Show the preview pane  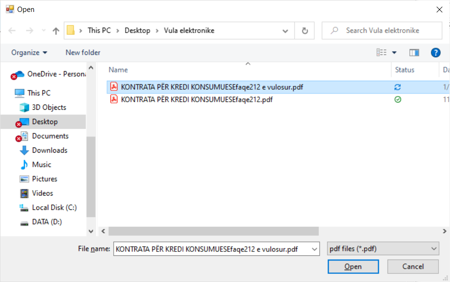point(414,52)
